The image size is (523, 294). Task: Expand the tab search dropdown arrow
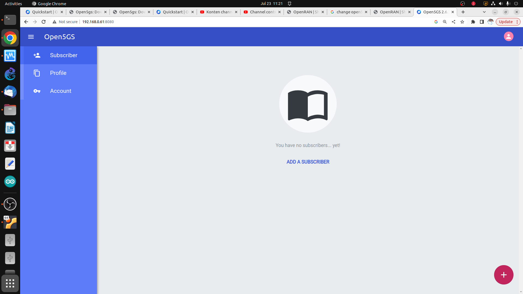[x=484, y=12]
